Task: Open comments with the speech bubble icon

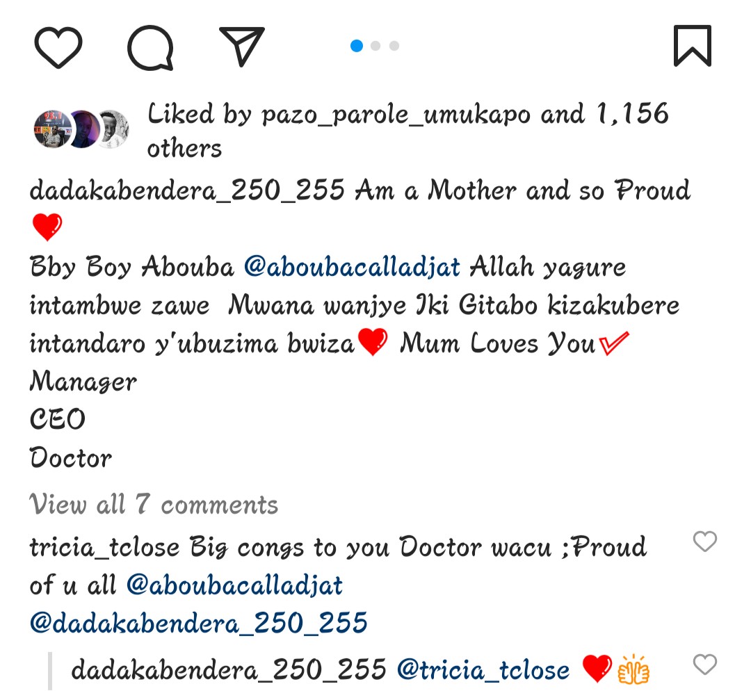Action: pos(150,47)
